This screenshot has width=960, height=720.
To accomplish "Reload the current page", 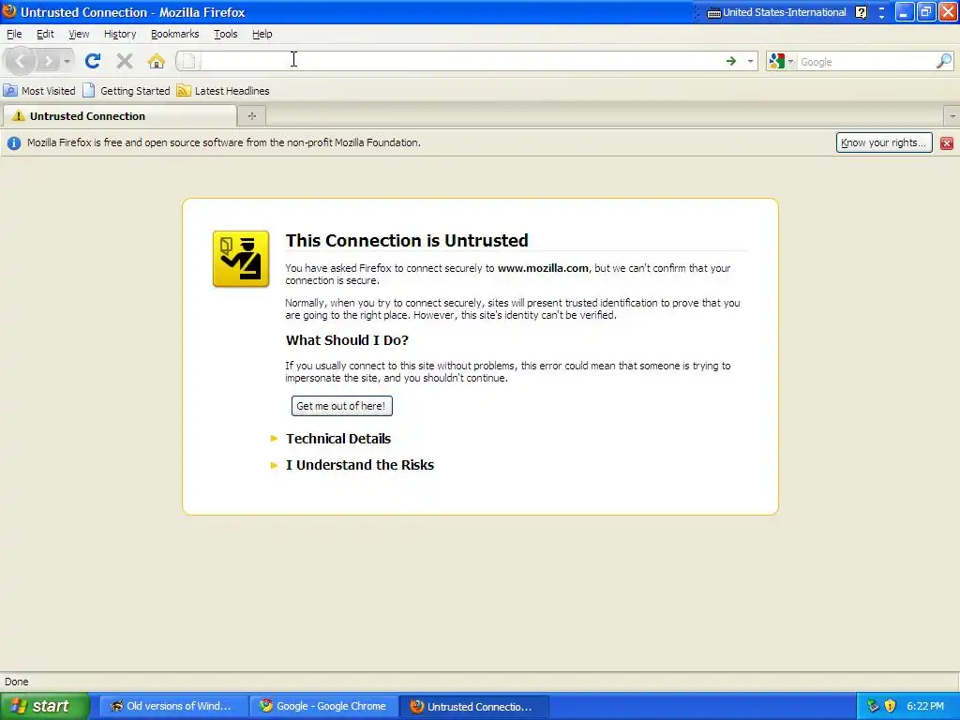I will (93, 61).
